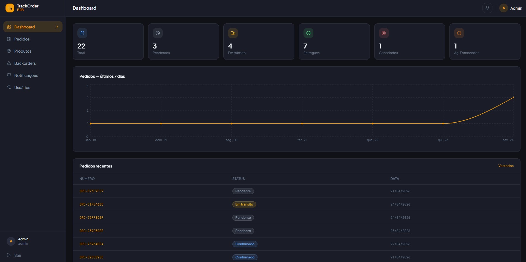The width and height of the screenshot is (526, 262).
Task: Click the Em trânsito status badge
Action: [x=244, y=204]
